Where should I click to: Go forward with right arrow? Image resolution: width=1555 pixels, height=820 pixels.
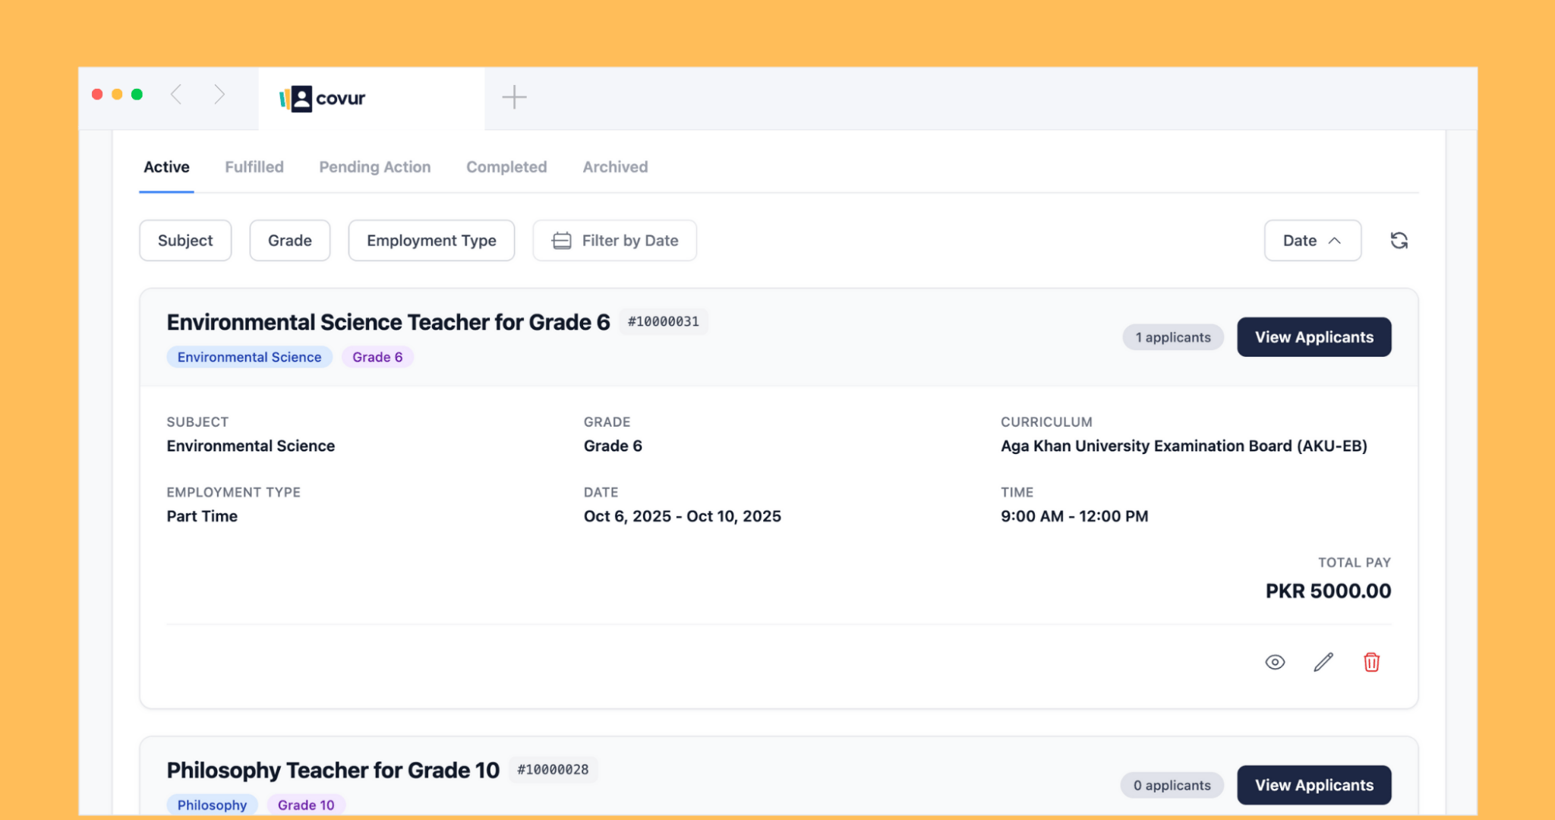click(219, 94)
